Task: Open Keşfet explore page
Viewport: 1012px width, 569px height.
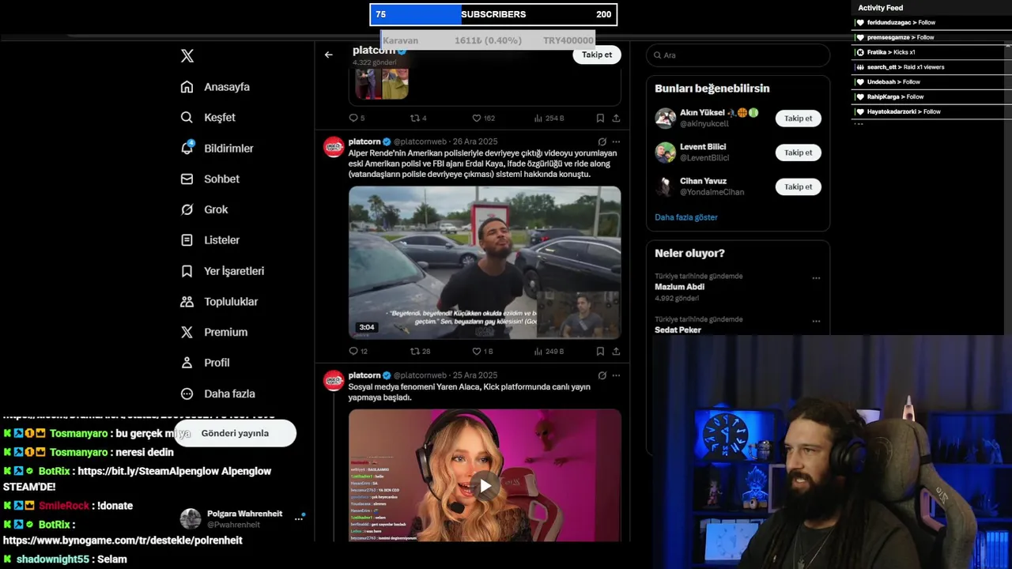Action: (x=208, y=117)
